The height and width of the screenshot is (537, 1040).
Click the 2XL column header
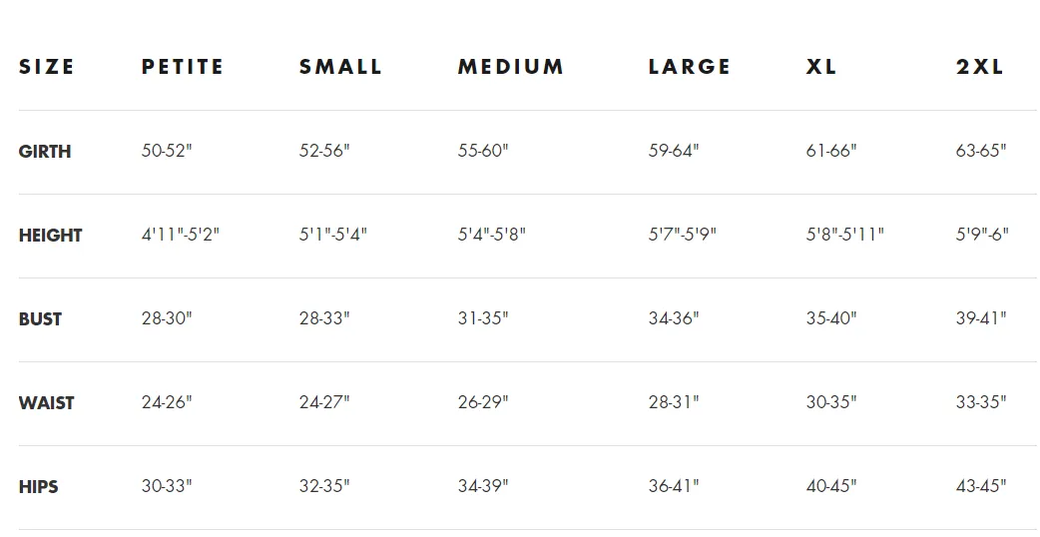coord(980,67)
